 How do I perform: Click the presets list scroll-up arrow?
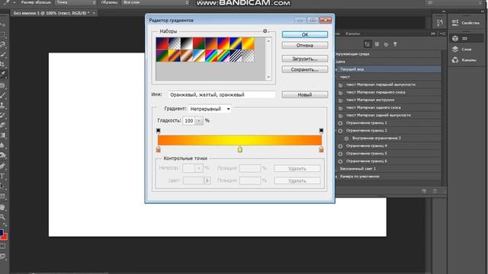coord(268,40)
